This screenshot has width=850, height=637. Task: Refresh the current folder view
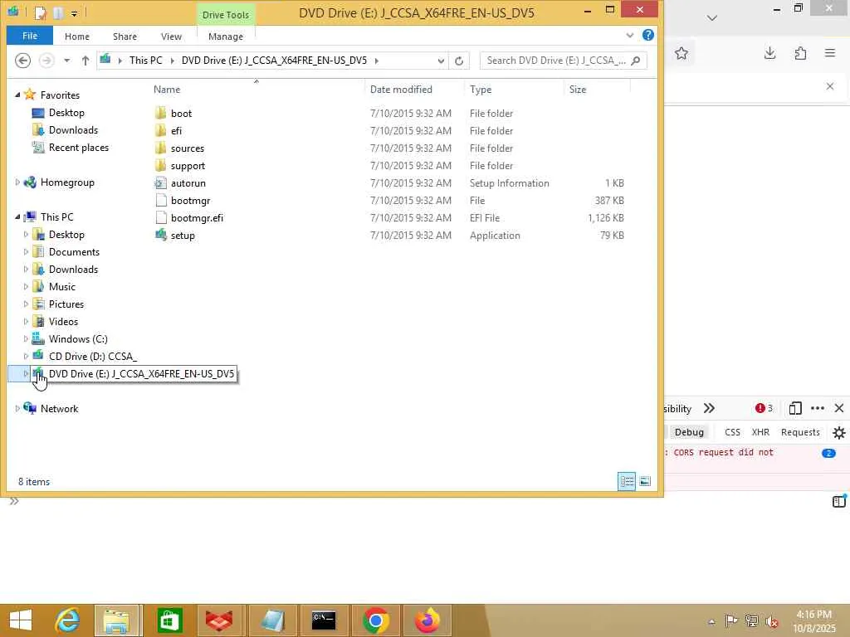pyautogui.click(x=459, y=61)
